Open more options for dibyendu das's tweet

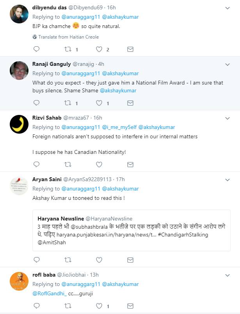[x=228, y=7]
